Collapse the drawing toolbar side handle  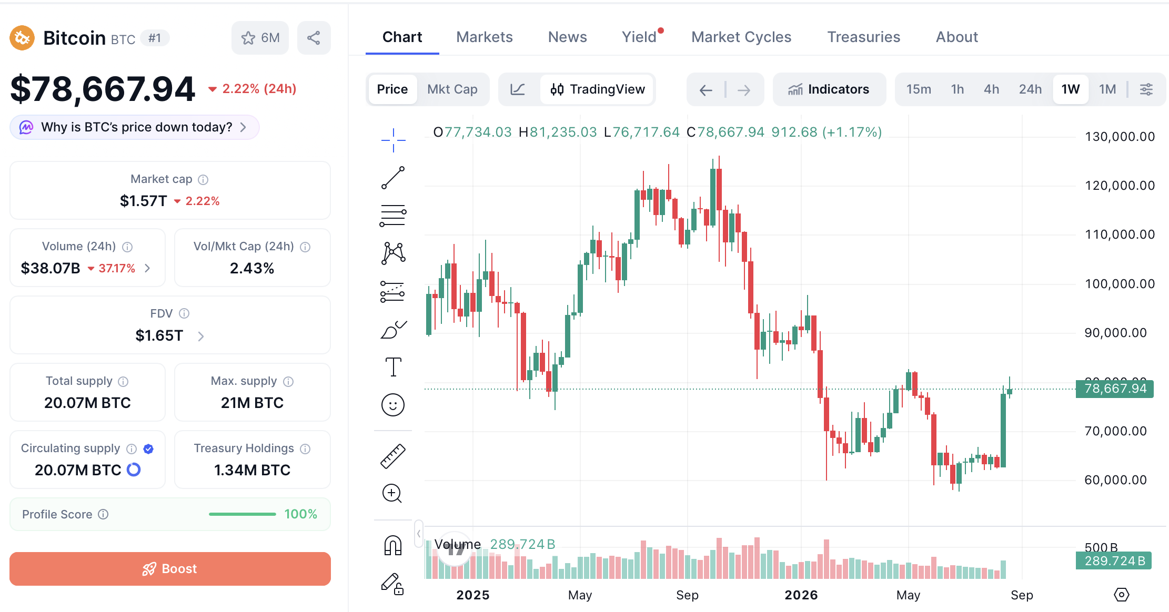[419, 534]
